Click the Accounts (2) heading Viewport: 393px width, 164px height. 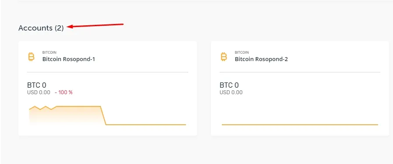click(x=41, y=28)
